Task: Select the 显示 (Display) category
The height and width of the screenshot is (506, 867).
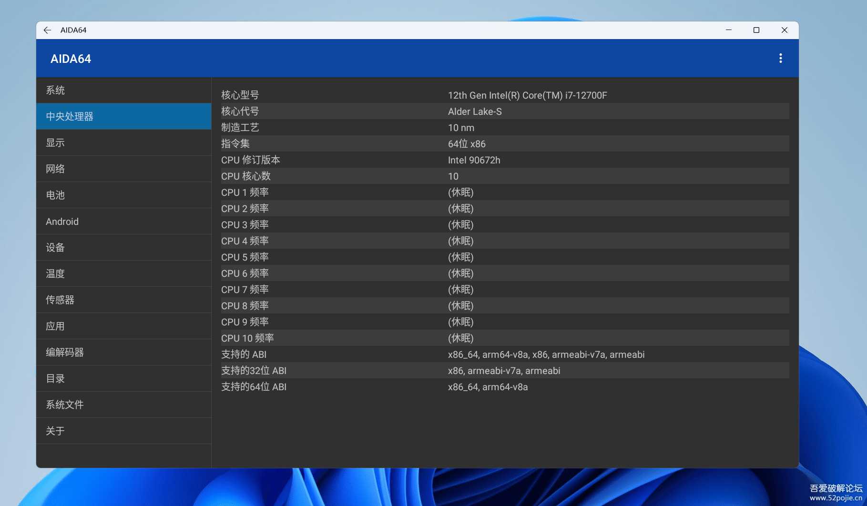Action: [x=54, y=142]
